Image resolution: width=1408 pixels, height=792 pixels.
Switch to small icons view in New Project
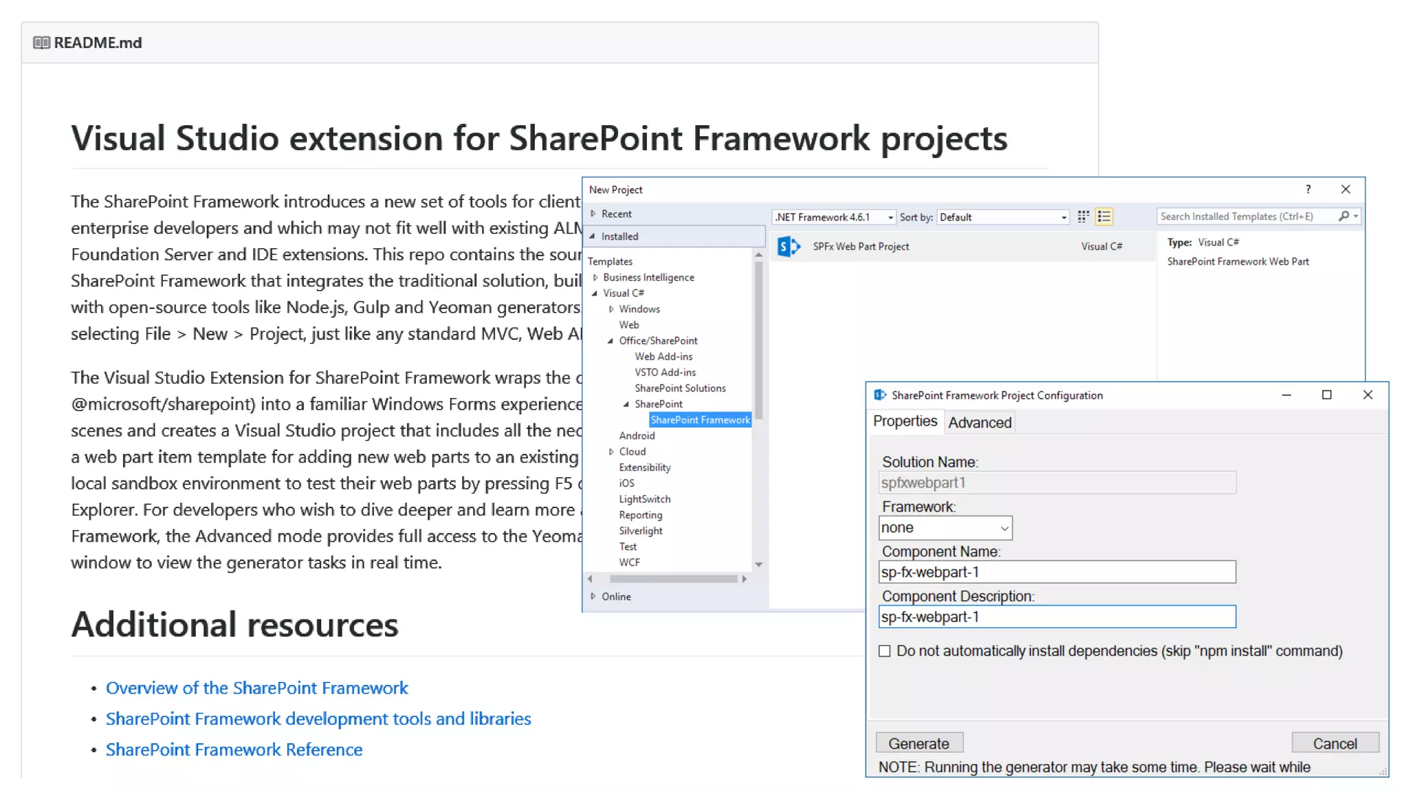point(1083,217)
